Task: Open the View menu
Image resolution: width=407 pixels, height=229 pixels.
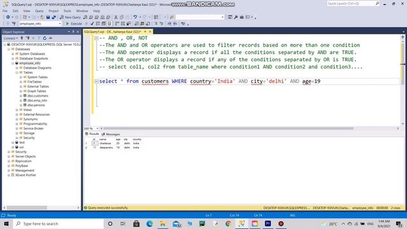Action: point(27,11)
